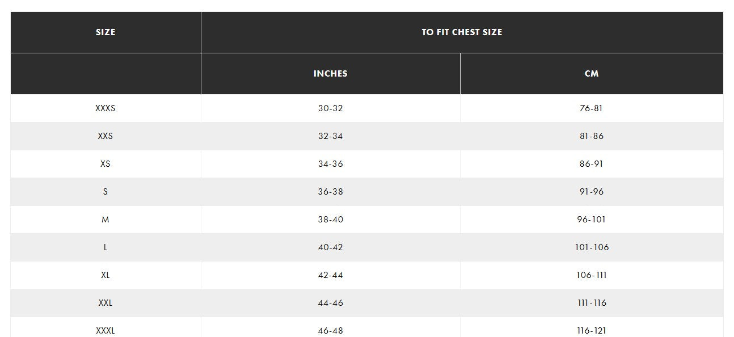Image resolution: width=734 pixels, height=337 pixels.
Task: Click the M size cell
Action: click(106, 220)
